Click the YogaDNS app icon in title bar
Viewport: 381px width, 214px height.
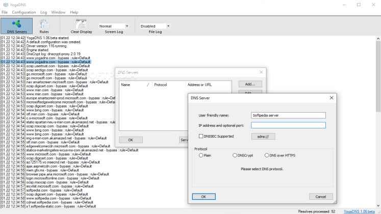point(5,4)
